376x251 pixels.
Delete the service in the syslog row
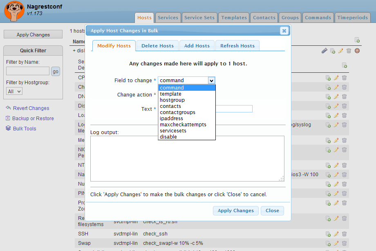(345, 125)
